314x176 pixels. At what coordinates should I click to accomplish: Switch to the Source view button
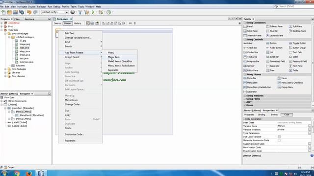point(57,23)
